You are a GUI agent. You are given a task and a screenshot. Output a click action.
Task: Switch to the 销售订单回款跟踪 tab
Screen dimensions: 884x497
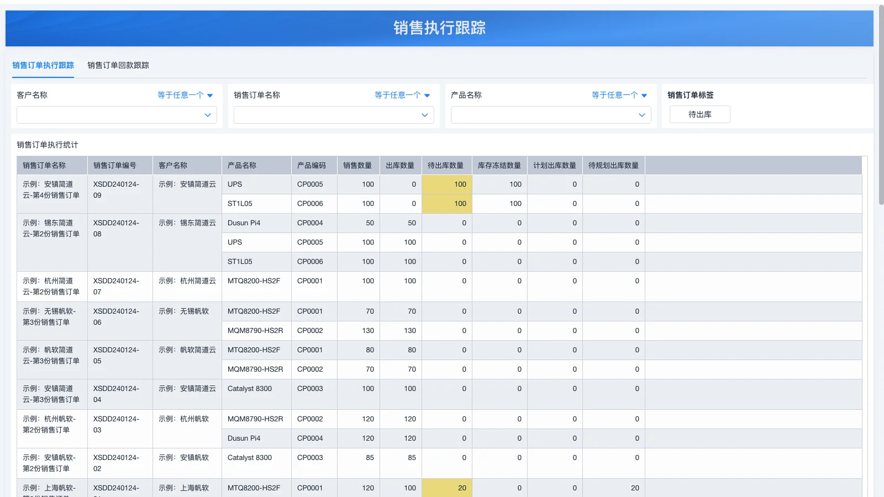pyautogui.click(x=118, y=65)
